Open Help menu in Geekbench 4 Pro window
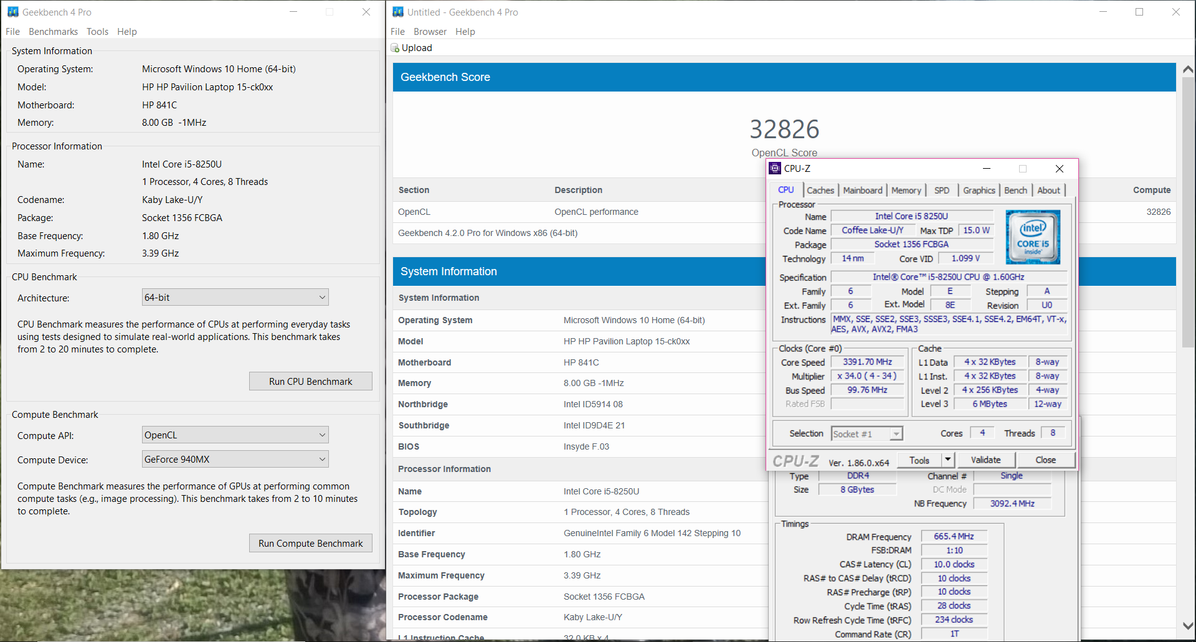This screenshot has width=1196, height=642. (x=127, y=32)
